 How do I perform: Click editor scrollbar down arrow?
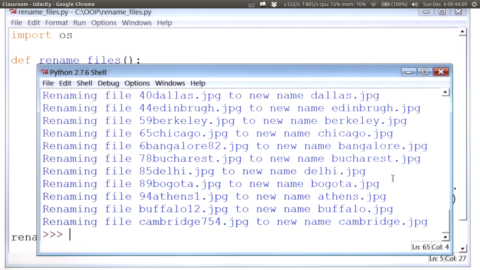[462, 249]
